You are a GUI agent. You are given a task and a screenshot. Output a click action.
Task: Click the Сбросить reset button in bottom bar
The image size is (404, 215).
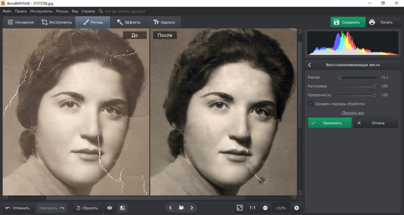87,208
